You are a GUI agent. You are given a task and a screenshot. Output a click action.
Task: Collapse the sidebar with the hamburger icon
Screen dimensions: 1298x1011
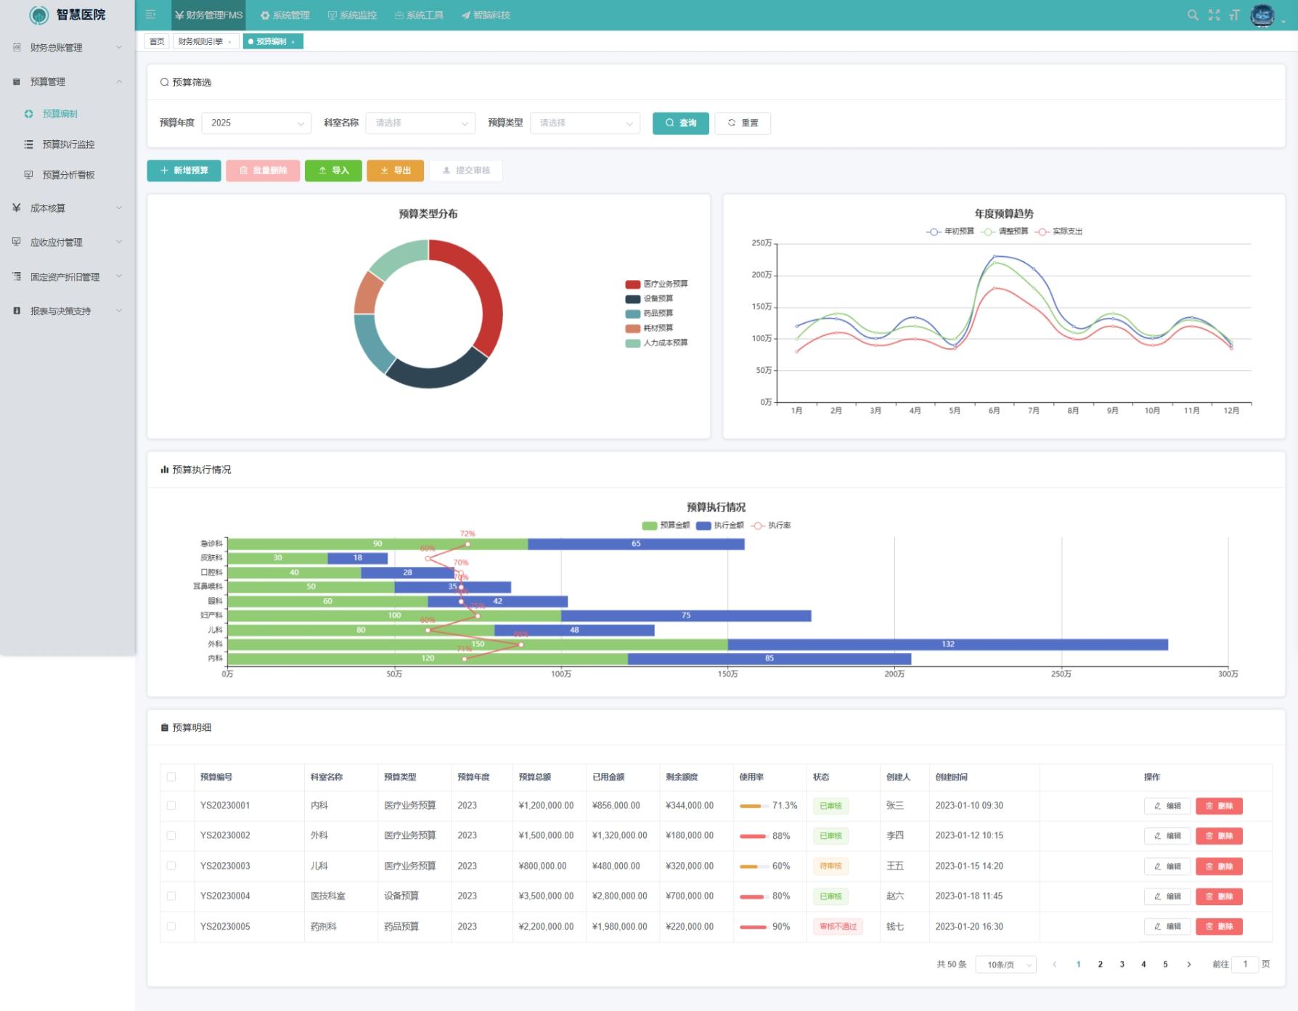pos(150,15)
